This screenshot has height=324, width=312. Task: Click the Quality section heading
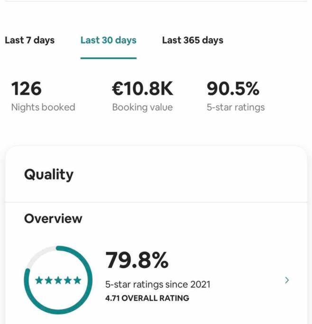point(49,175)
